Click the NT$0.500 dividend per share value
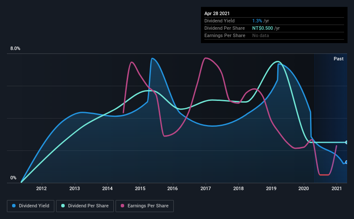The height and width of the screenshot is (219, 354). point(263,28)
